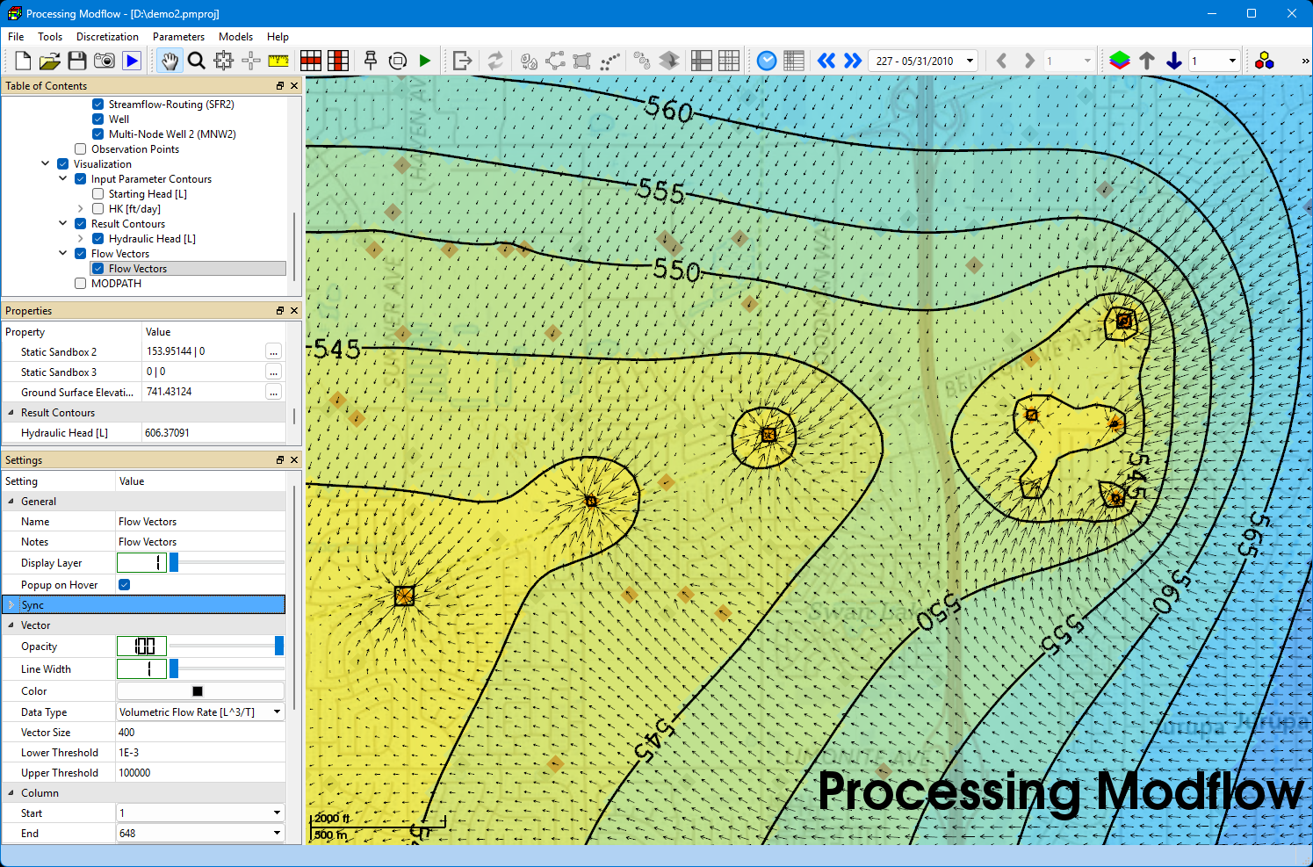
Task: Close the Settings panel
Action: [294, 460]
